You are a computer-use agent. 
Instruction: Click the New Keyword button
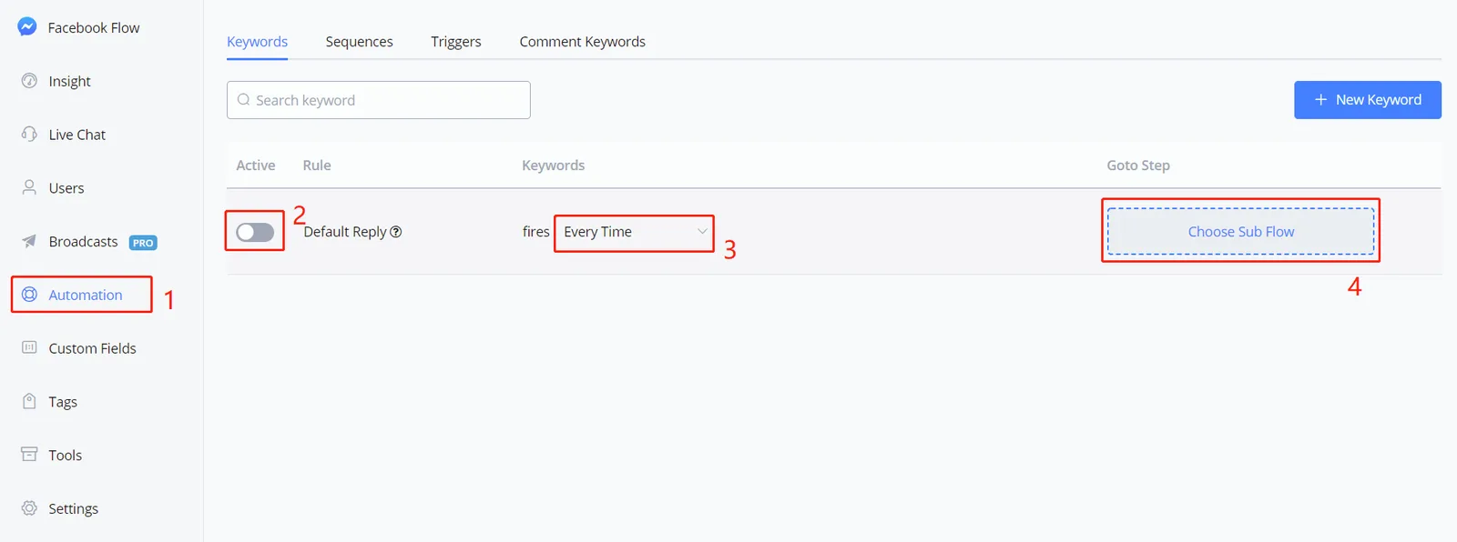tap(1368, 100)
